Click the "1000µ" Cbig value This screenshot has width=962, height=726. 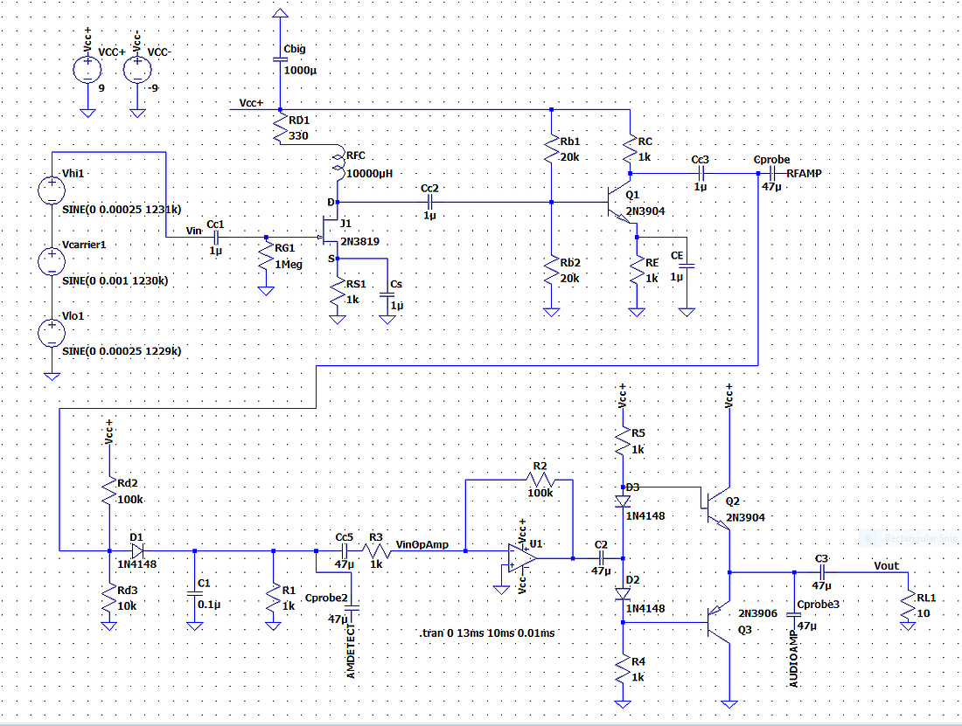pos(300,71)
